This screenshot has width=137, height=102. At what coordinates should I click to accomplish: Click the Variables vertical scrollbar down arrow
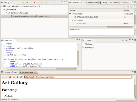click(x=135, y=25)
